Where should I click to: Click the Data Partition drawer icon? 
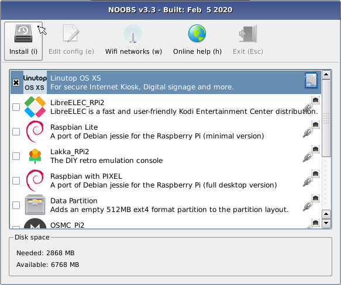pyautogui.click(x=35, y=205)
